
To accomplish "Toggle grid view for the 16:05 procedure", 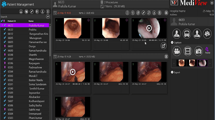I will [166, 13].
